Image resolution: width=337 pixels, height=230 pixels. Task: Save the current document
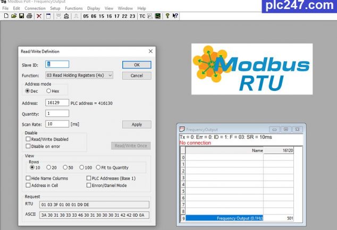coord(21,16)
